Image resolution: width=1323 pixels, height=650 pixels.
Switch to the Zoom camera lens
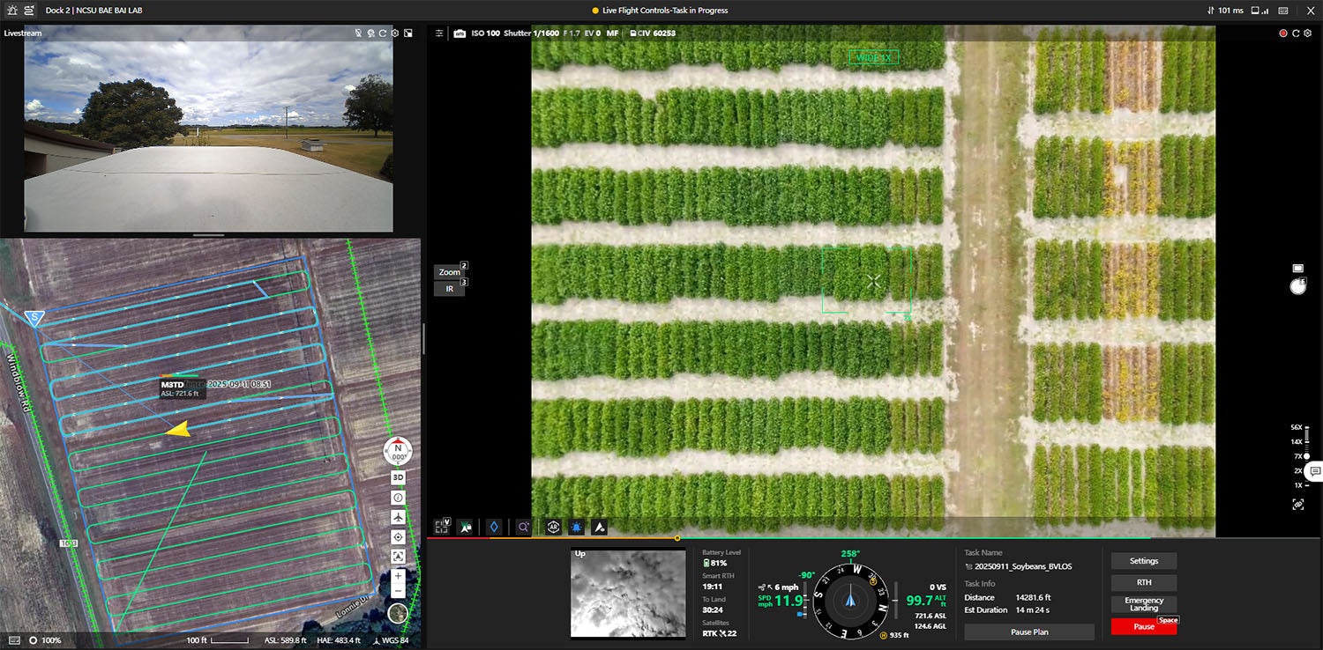point(450,272)
